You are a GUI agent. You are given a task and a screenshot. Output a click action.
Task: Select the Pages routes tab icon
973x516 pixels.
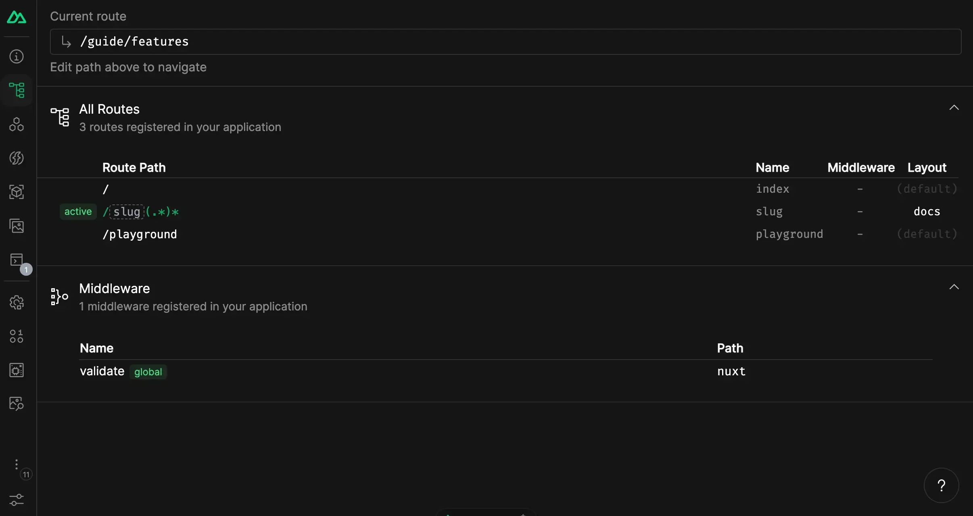pos(17,90)
